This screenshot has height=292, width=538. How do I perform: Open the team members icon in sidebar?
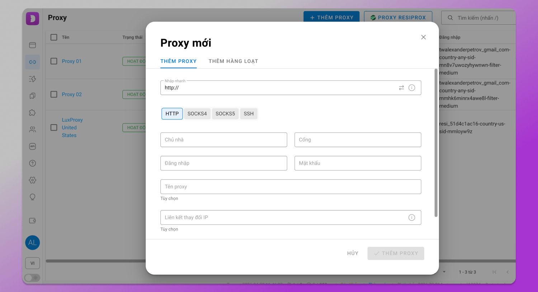[x=33, y=130]
